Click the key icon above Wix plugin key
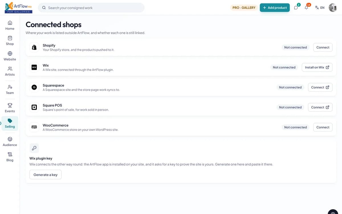 (x=34, y=148)
